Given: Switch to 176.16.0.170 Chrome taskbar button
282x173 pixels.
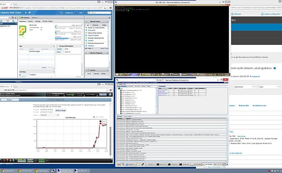Looking at the screenshot, I should pos(25,171).
